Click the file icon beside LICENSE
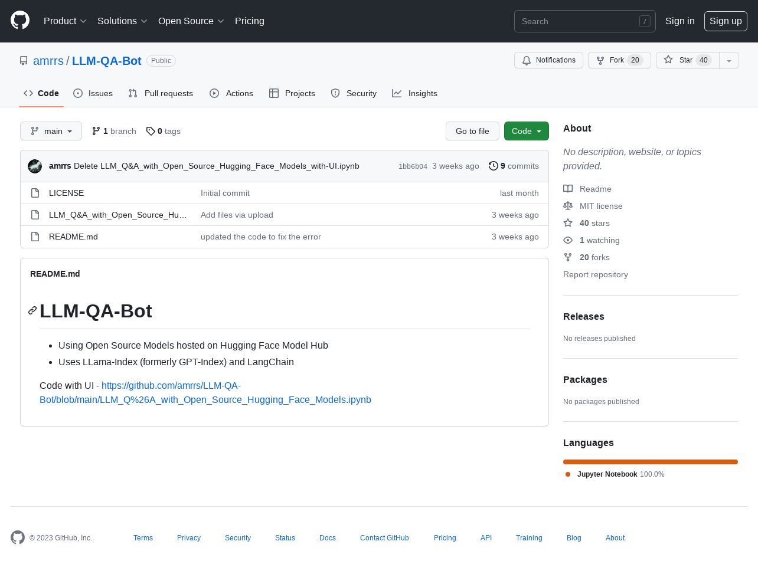Viewport: 758px width, 574px height. [35, 193]
